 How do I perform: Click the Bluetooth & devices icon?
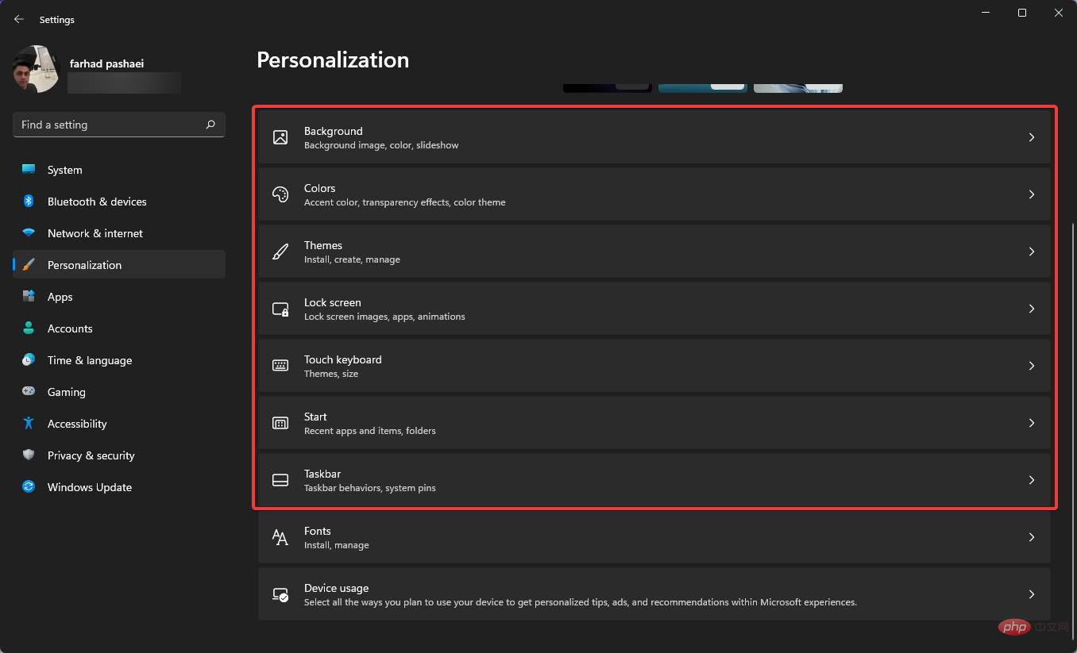(x=29, y=202)
